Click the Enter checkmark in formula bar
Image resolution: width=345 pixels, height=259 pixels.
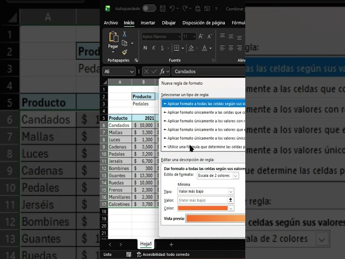tap(154, 71)
